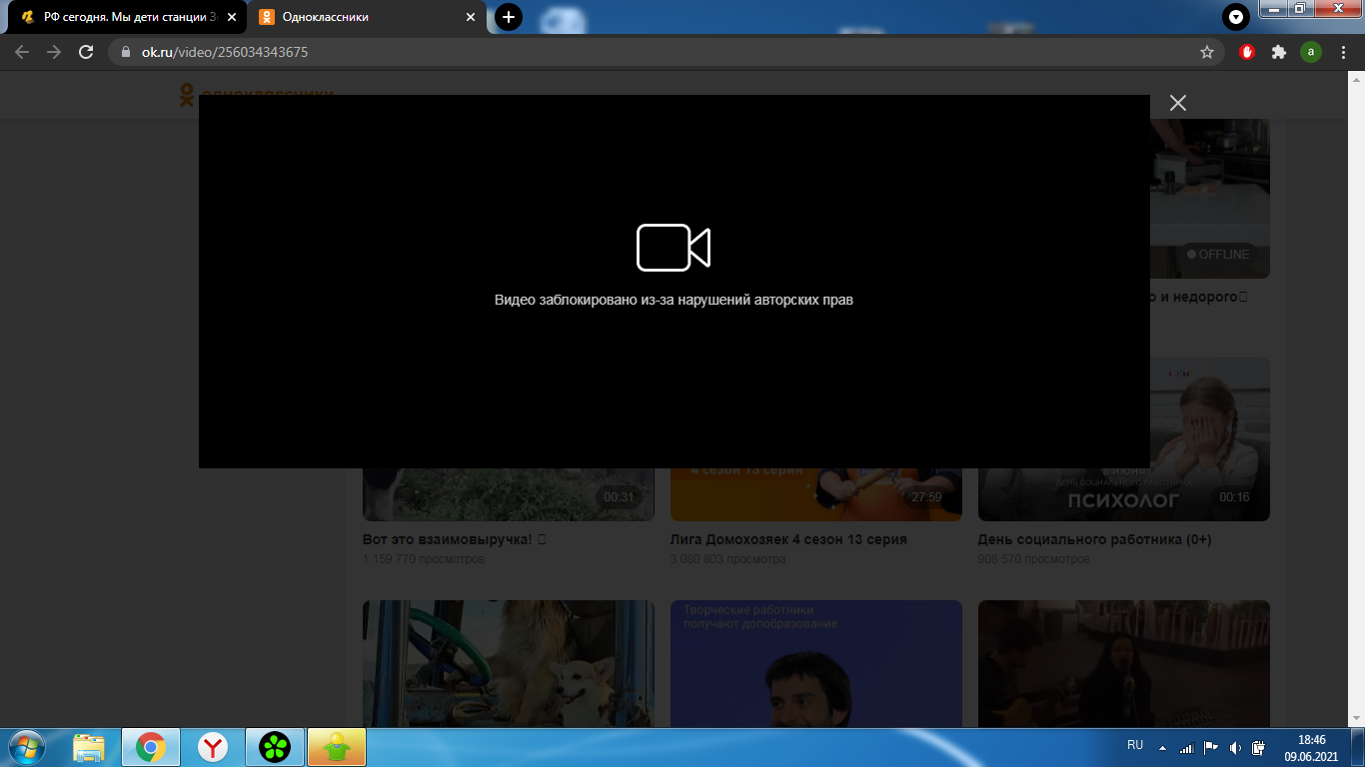
Task: Switch to the Одноклассники tab
Action: pyautogui.click(x=360, y=17)
